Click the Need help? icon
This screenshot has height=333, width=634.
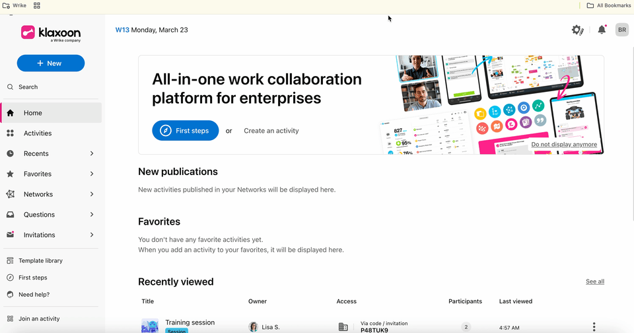coord(10,295)
